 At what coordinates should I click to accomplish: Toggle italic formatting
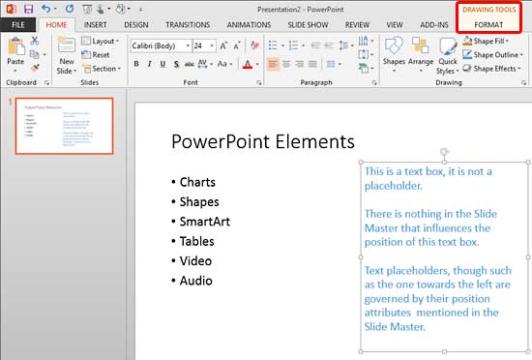149,64
